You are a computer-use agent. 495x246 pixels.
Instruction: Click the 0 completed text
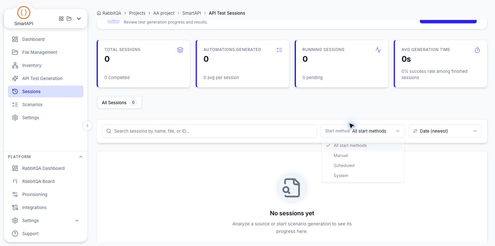point(117,77)
